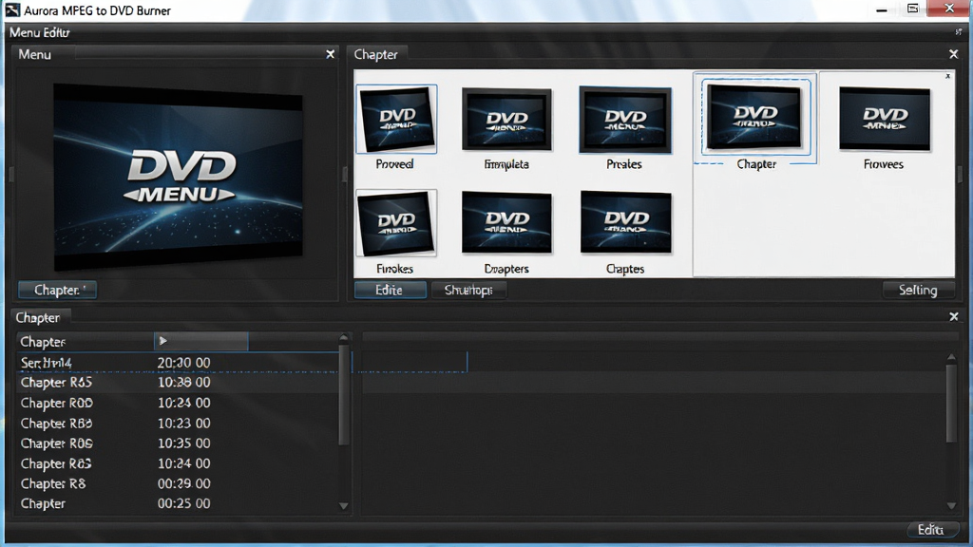Click the Chapter column header in the list

(85, 342)
